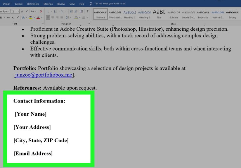Apply Emphasis style
Screen dimensions: 241x168
click(203, 15)
